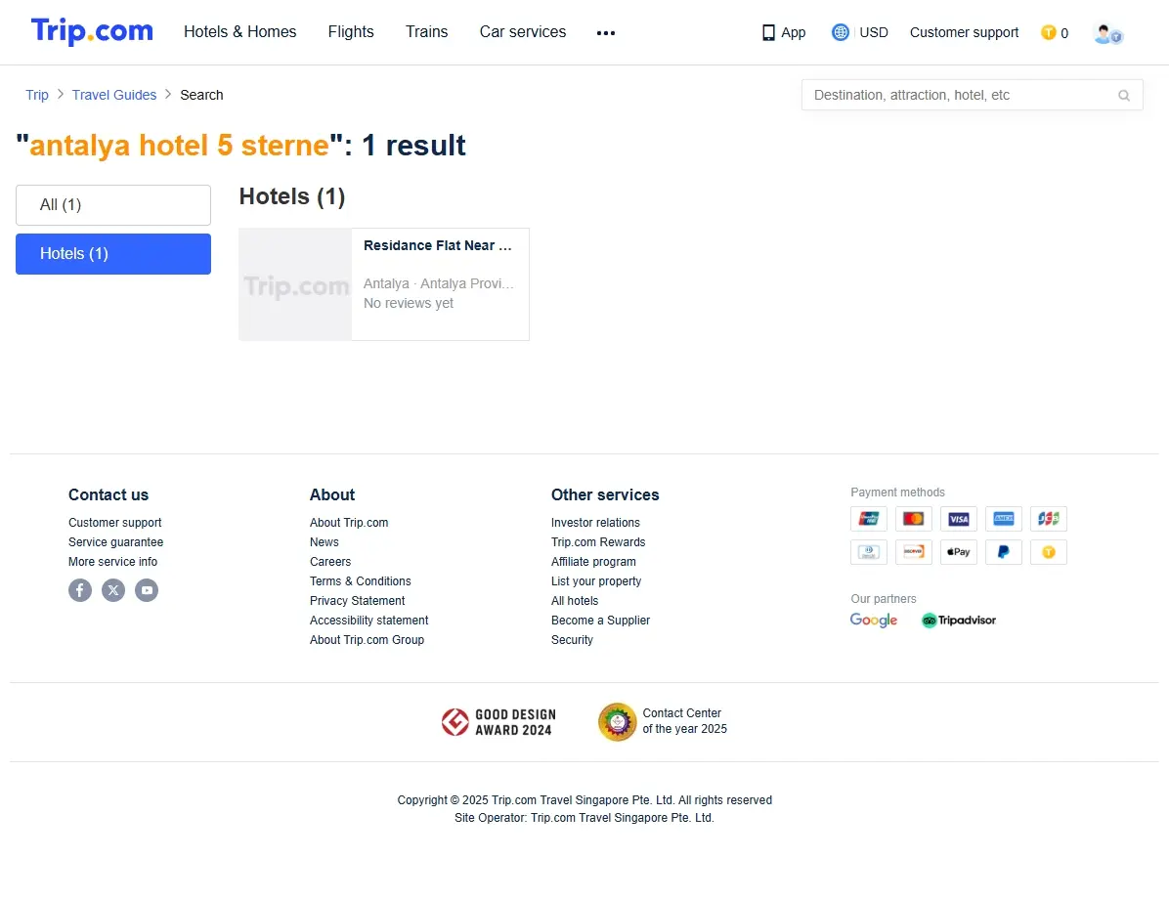Screen dimensions: 1169x900
Task: Open the Careers footer link
Action: click(330, 562)
